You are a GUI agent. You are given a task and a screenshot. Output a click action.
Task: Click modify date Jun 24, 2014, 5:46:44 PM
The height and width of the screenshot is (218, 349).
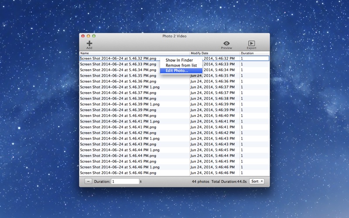[212, 156]
